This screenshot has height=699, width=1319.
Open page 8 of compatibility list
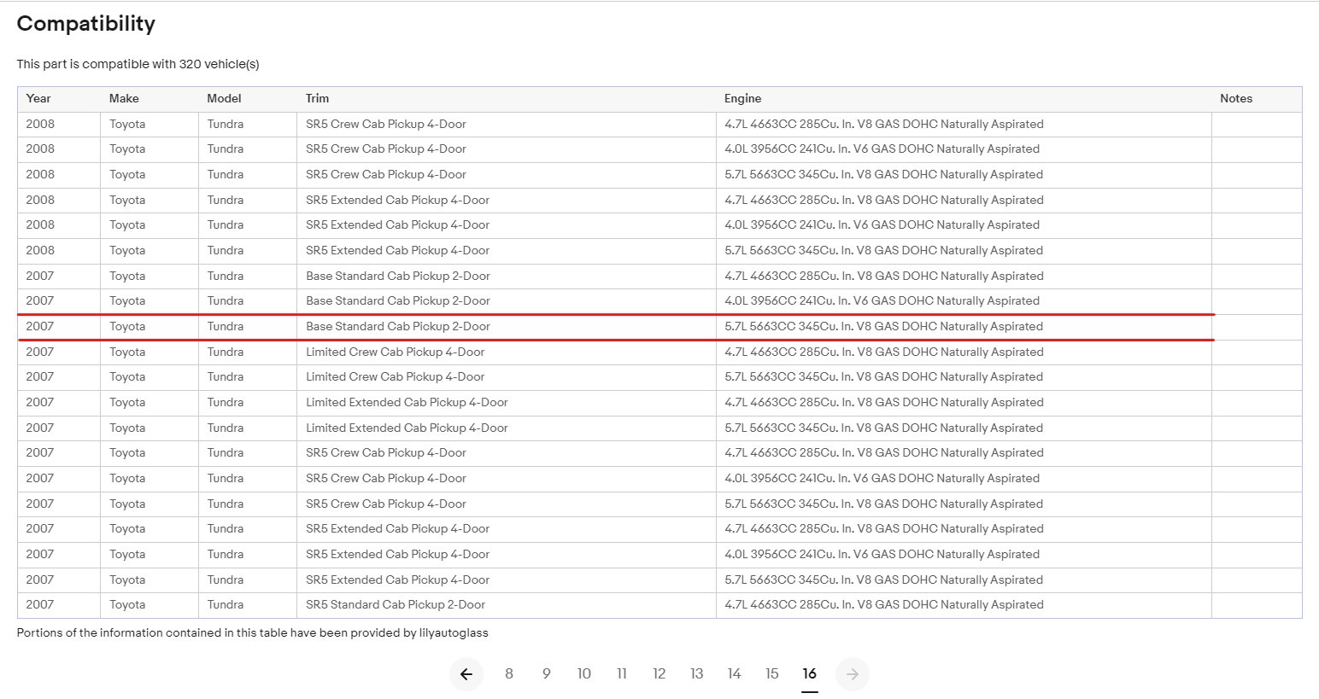tap(509, 674)
